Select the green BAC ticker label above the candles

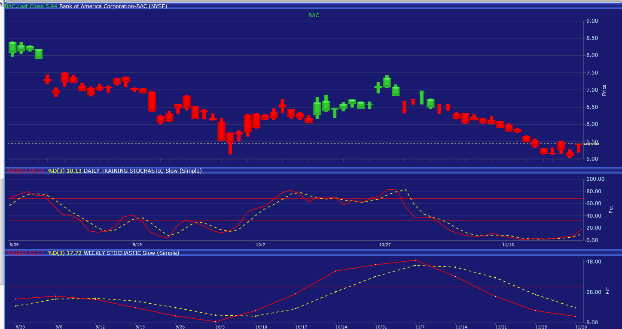click(314, 15)
